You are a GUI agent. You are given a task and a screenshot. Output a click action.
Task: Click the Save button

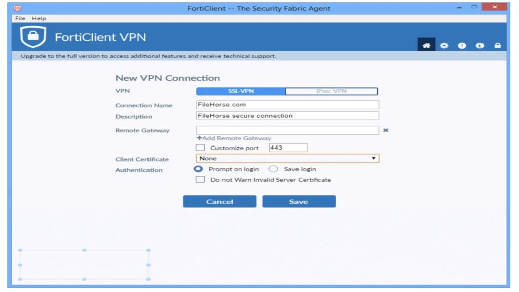click(299, 202)
